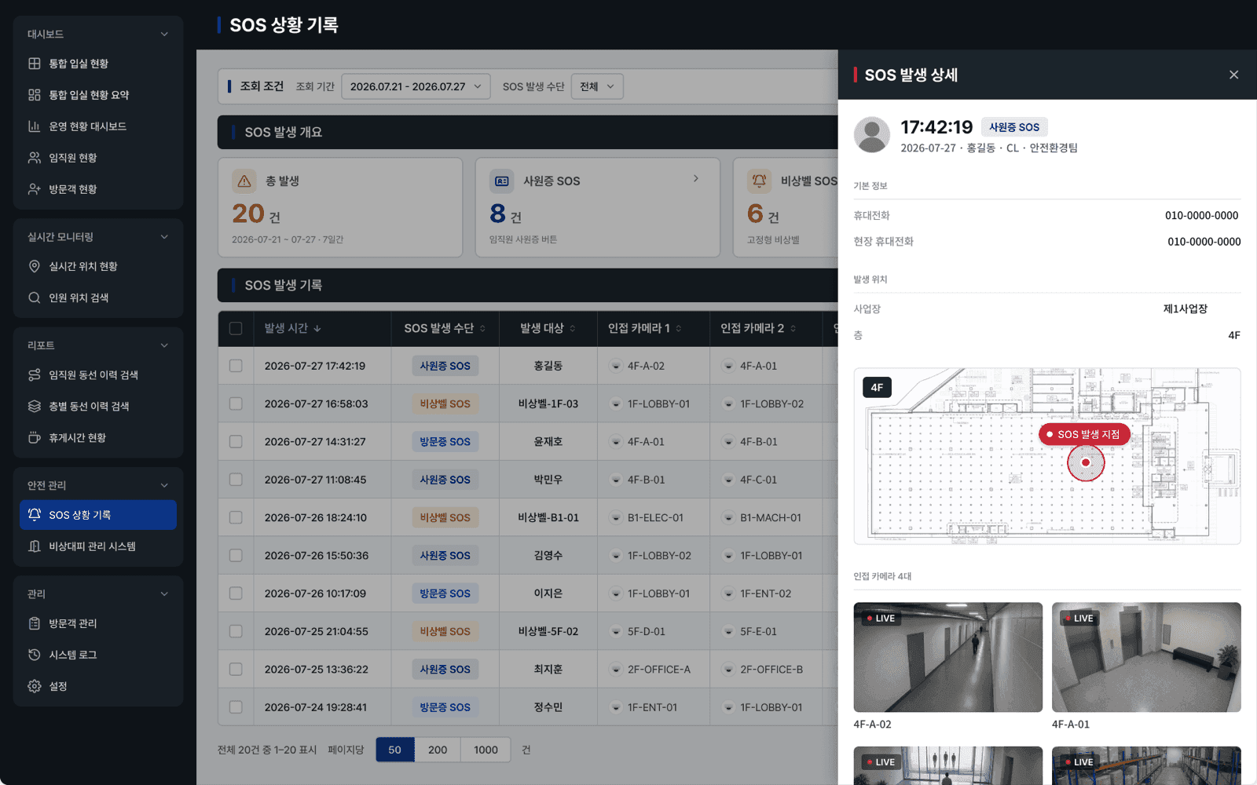Check the row for 2026-07-25 21:04:55
This screenshot has height=785, width=1257.
tap(236, 631)
